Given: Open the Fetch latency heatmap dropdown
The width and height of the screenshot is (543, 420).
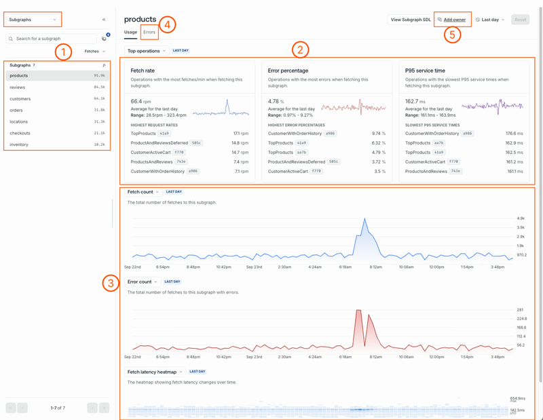Looking at the screenshot, I should 156,371.
